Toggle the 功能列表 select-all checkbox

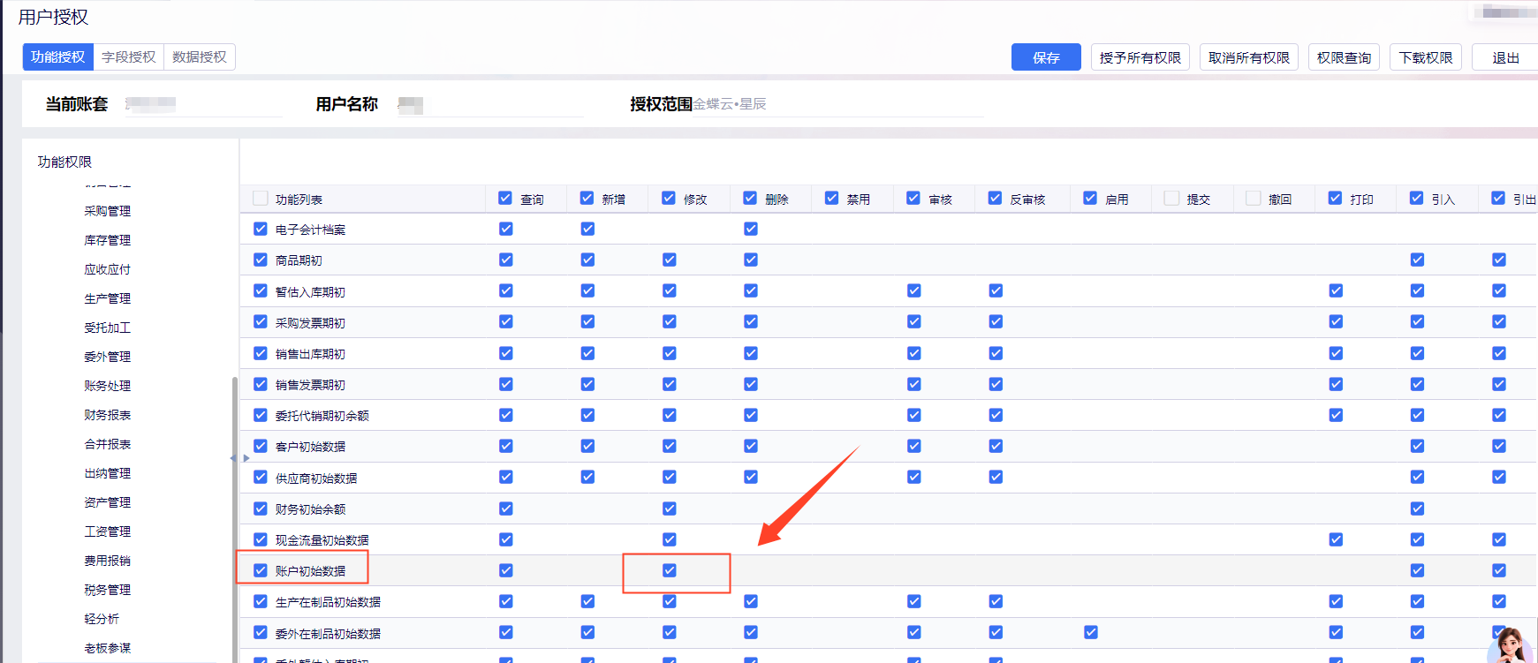tap(261, 199)
